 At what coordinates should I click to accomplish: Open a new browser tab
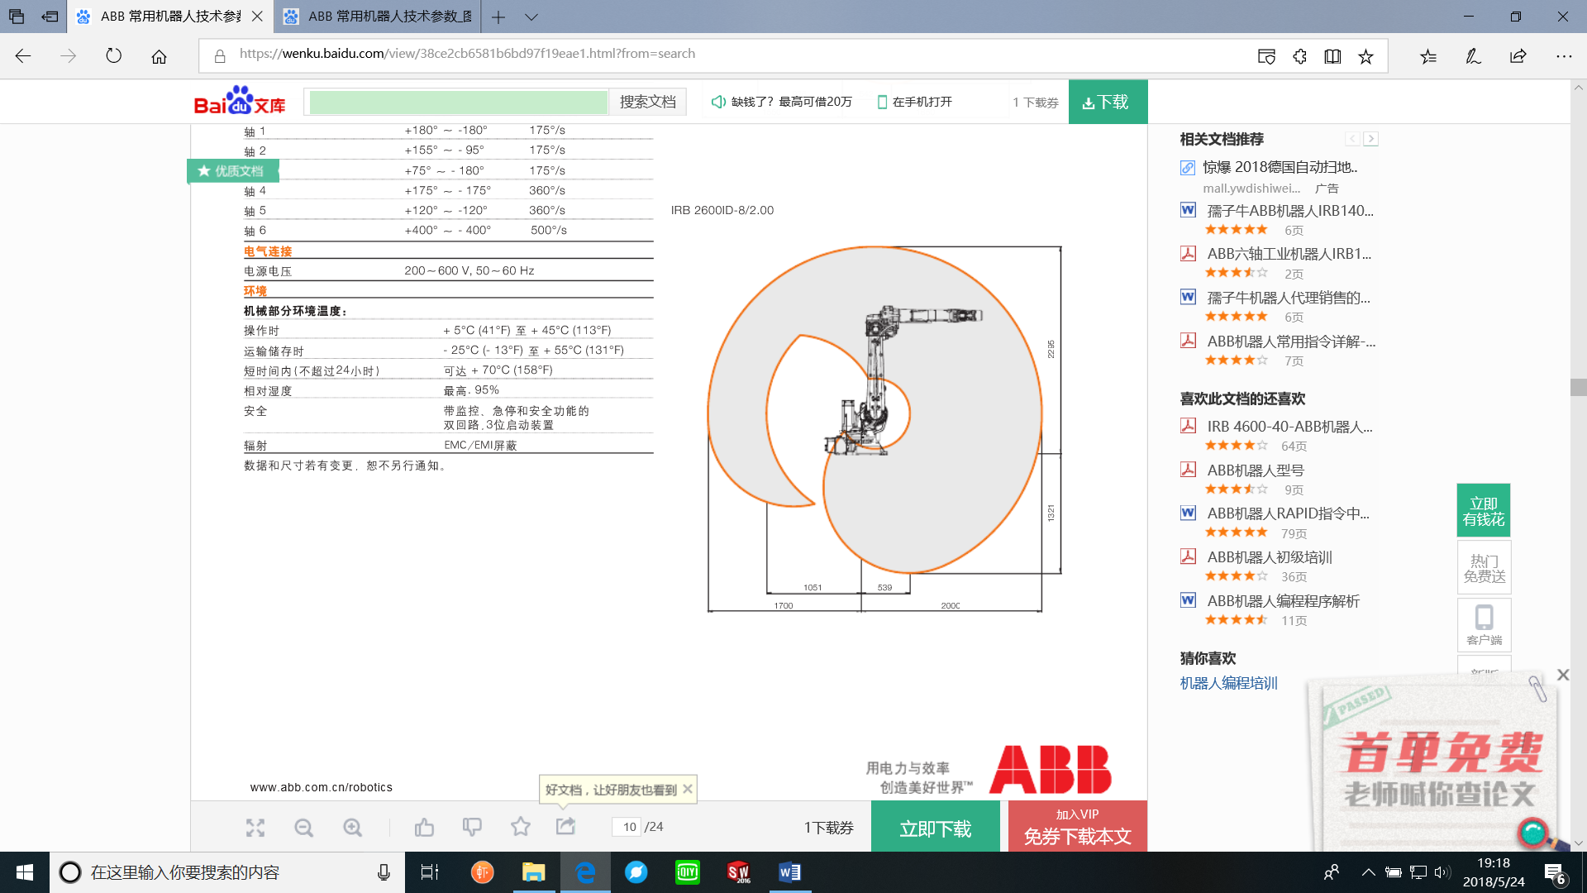[x=498, y=17]
